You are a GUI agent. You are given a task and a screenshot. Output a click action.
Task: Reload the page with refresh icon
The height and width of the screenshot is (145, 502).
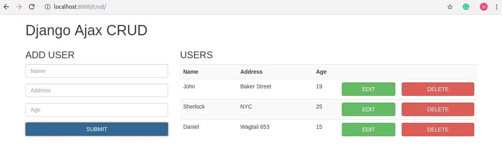[32, 7]
